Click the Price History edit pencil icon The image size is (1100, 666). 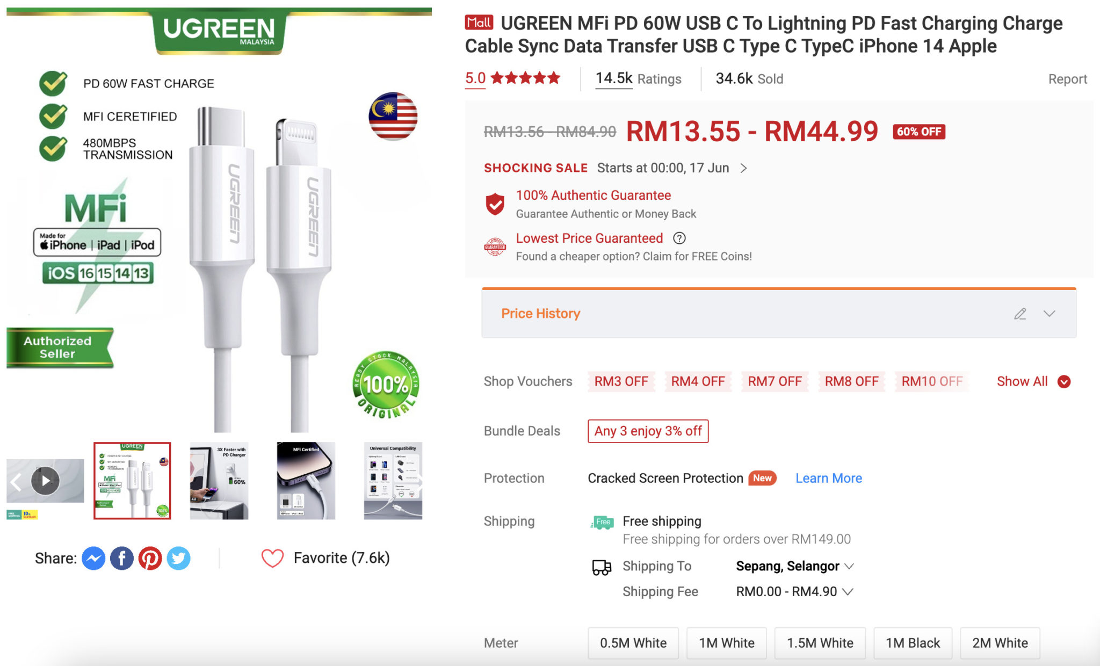coord(1020,314)
